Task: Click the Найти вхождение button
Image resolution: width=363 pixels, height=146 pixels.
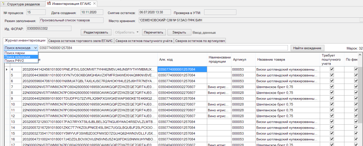Action: [307, 48]
